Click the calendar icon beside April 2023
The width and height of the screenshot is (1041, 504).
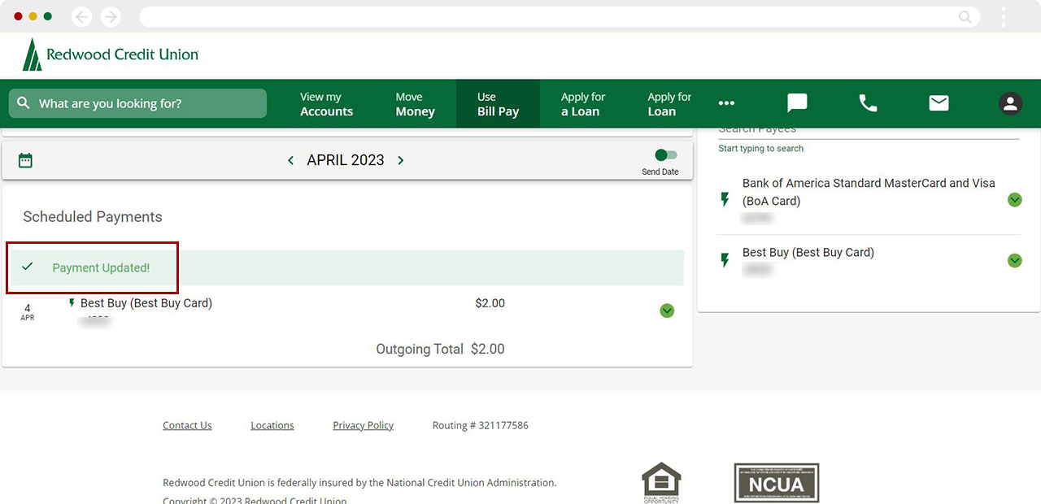(x=25, y=160)
